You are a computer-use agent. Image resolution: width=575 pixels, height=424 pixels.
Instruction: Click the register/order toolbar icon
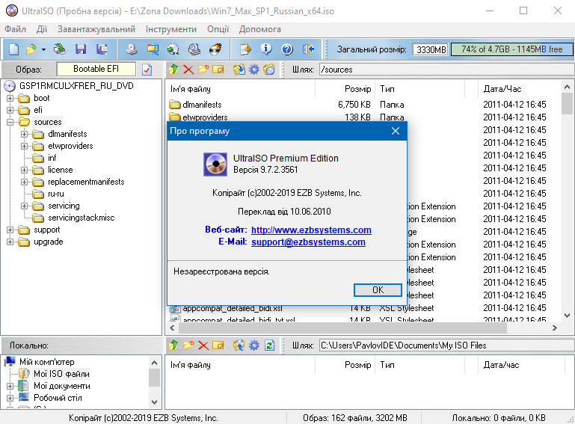click(x=245, y=49)
